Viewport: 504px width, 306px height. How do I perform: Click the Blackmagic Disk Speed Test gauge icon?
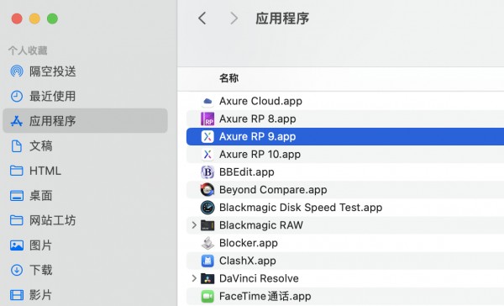[x=207, y=208]
